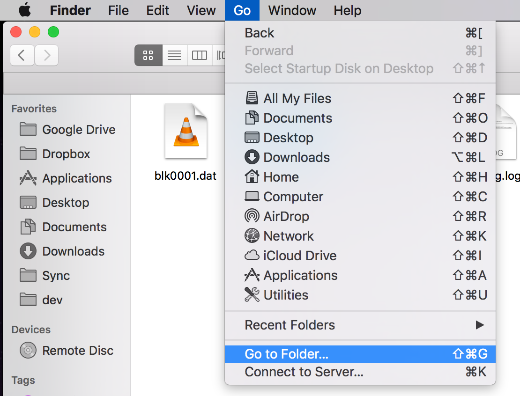Click the forward navigation arrow button
The height and width of the screenshot is (396, 520).
46,56
